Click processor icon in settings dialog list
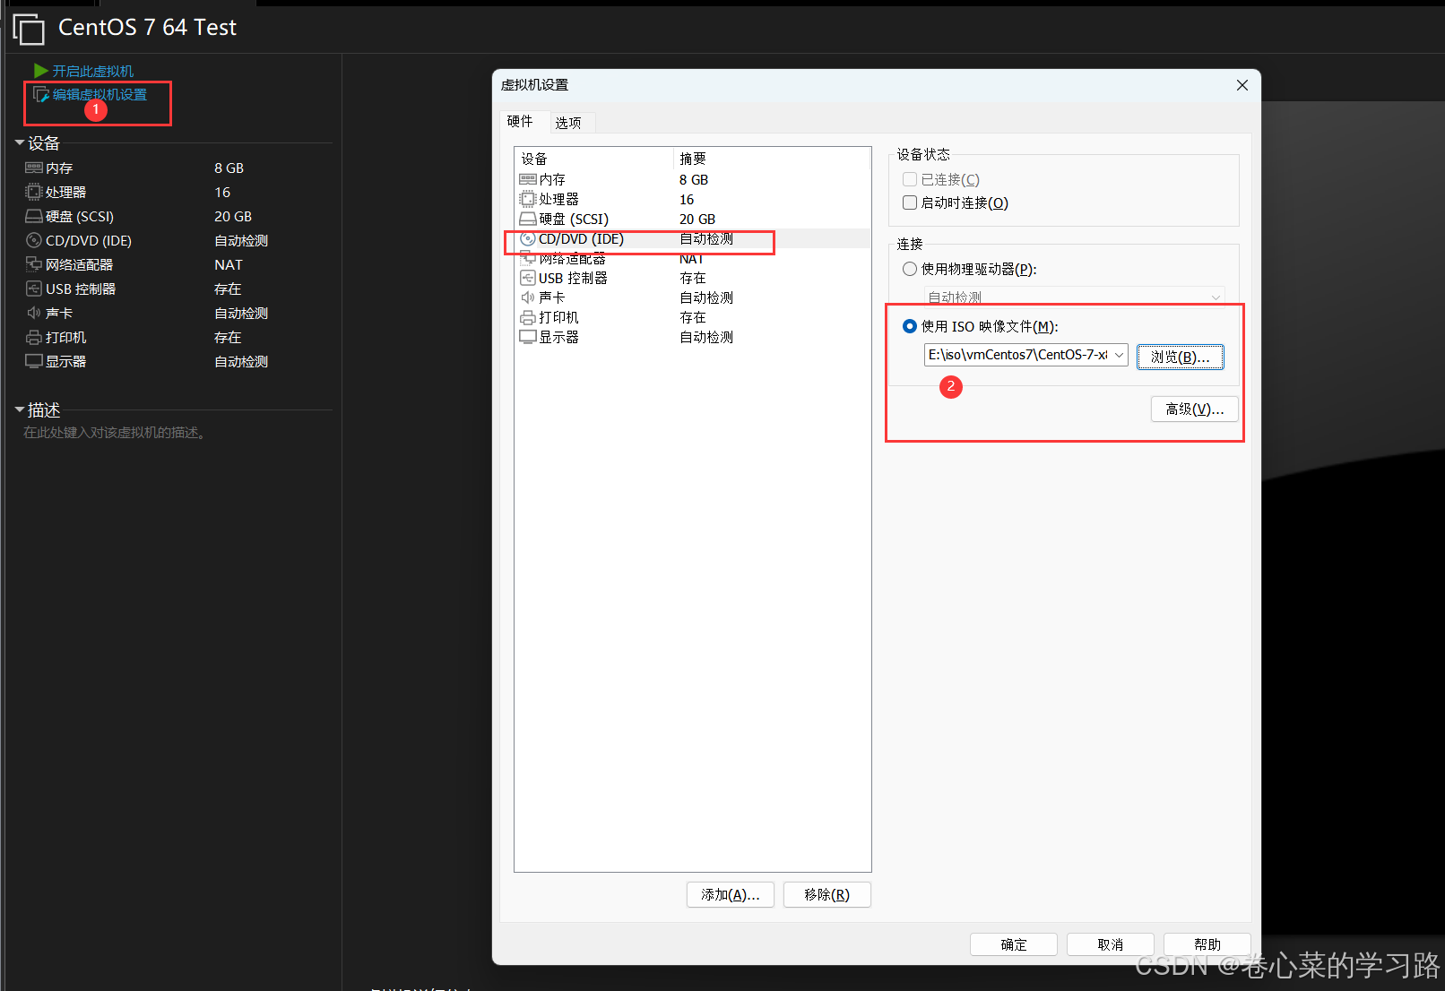 coord(528,199)
